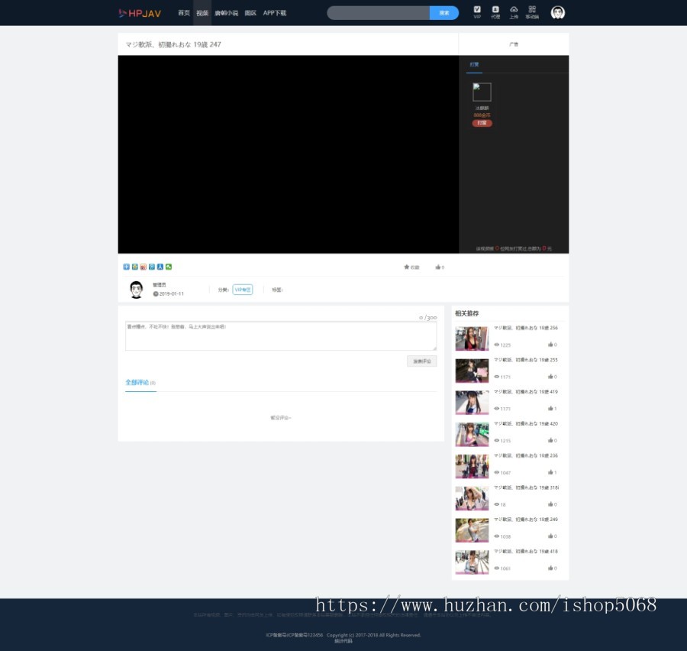Switch to the 打赏 tab in side panel

[x=474, y=64]
